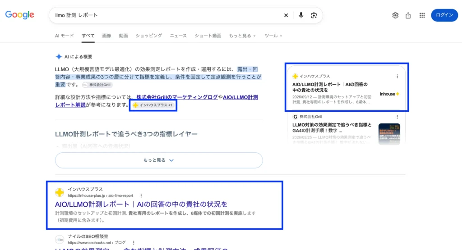This screenshot has width=462, height=250.
Task: Open options menu on the 株式会社Grill card
Action: pos(397,117)
